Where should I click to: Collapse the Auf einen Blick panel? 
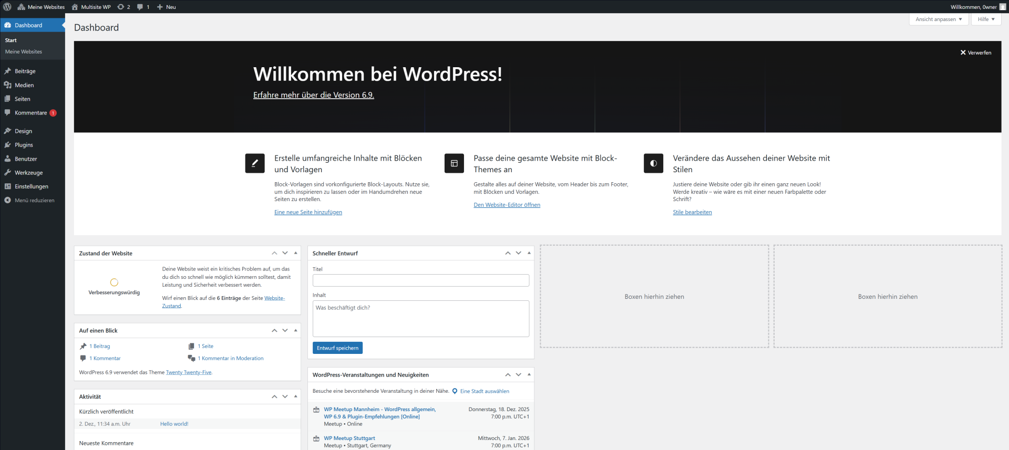pyautogui.click(x=296, y=330)
